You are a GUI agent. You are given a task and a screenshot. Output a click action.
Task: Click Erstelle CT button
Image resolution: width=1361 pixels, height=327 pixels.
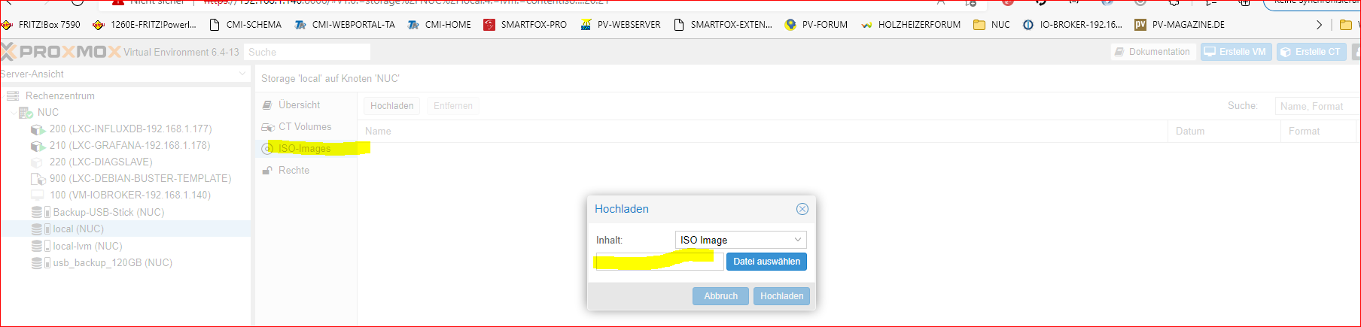click(1311, 52)
